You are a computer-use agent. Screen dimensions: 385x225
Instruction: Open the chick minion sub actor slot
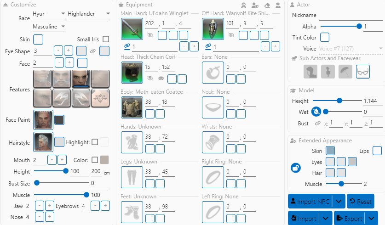pos(328,72)
